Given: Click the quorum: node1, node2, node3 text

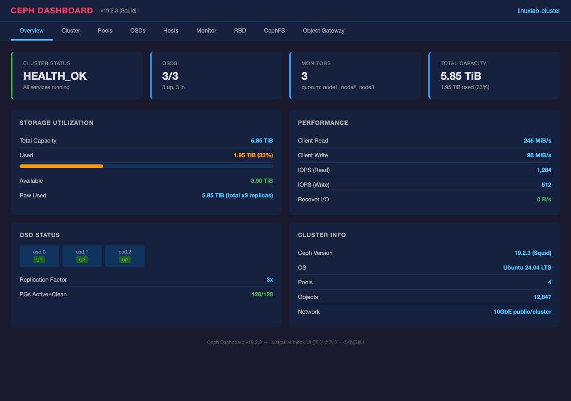Looking at the screenshot, I should click(x=338, y=87).
